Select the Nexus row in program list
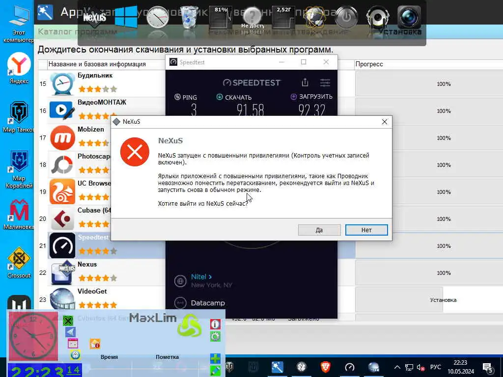The height and width of the screenshot is (377, 503). pos(102,273)
